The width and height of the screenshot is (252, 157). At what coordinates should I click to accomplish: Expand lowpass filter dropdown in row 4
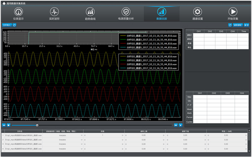point(81,149)
